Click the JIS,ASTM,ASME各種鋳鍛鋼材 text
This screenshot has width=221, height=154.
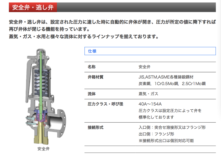point(168,77)
